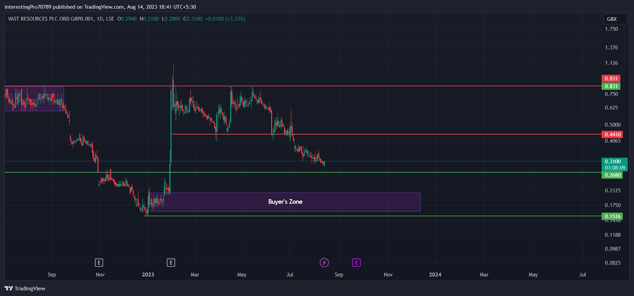Click the 0.0825 price axis label
Viewport: 634px width, 296px height.
tap(613, 263)
